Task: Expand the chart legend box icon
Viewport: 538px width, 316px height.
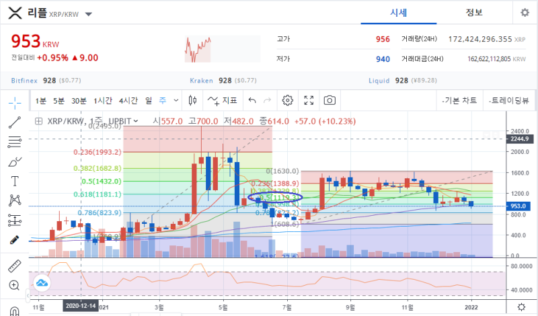Action: (39, 121)
